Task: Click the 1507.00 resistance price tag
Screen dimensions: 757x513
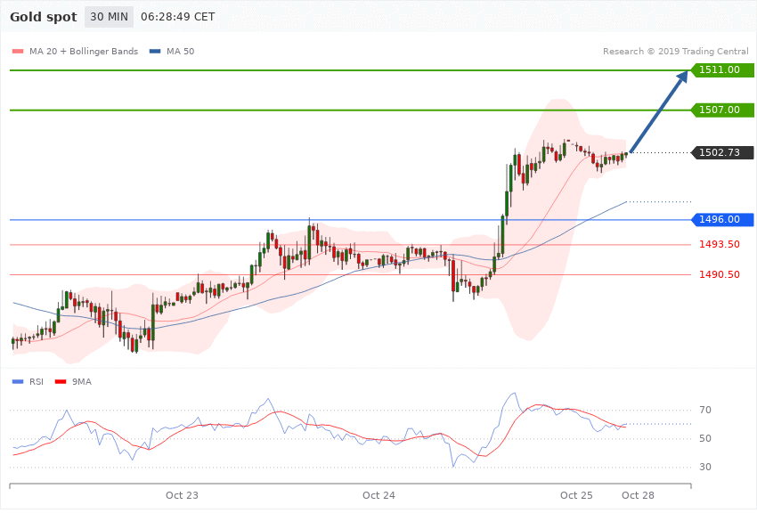Action: (x=722, y=110)
